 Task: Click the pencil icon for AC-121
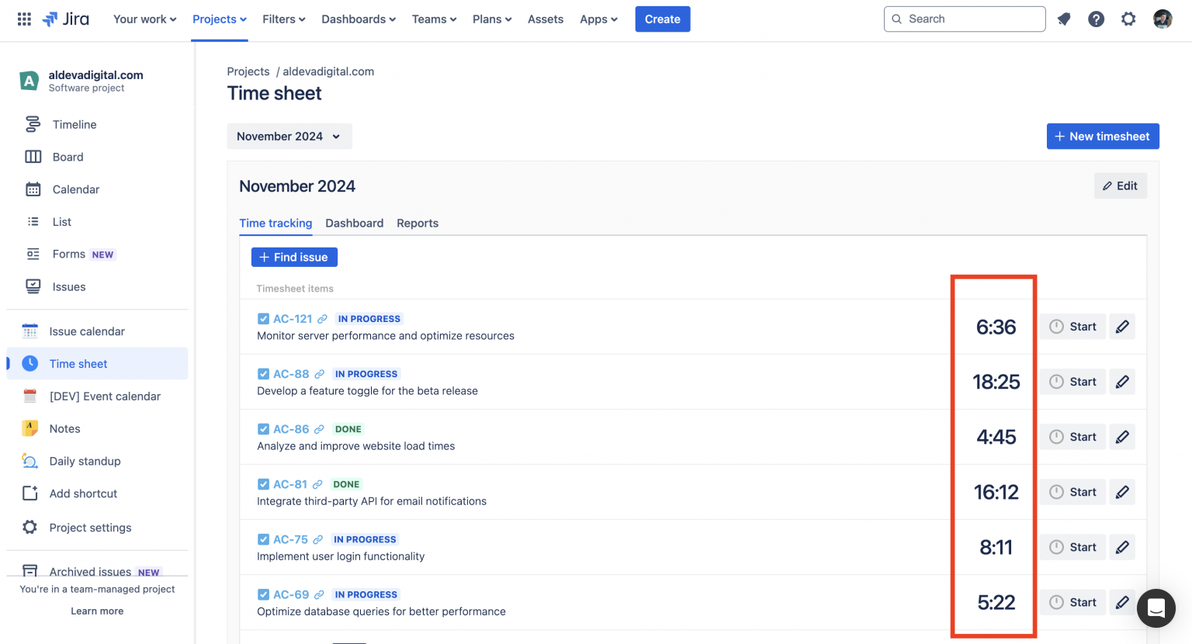click(1122, 327)
